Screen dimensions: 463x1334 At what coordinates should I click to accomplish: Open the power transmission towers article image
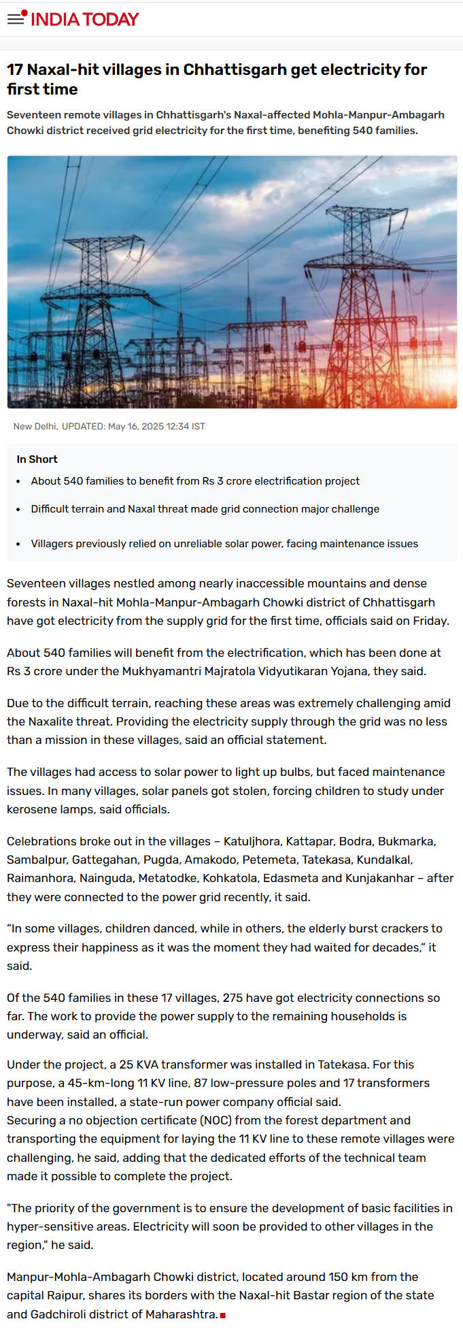click(x=232, y=282)
